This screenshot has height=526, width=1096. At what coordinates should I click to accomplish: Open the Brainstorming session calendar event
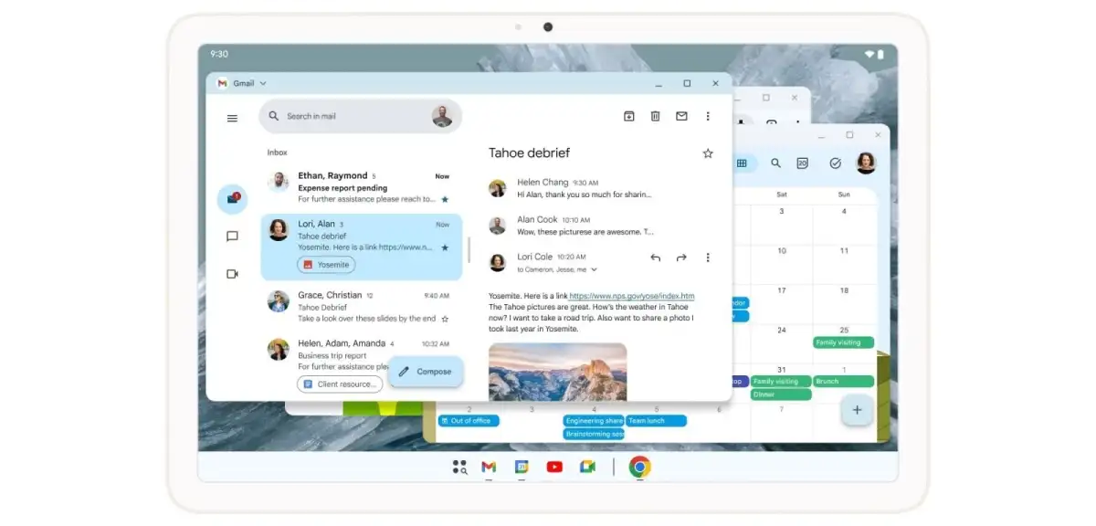pos(594,434)
